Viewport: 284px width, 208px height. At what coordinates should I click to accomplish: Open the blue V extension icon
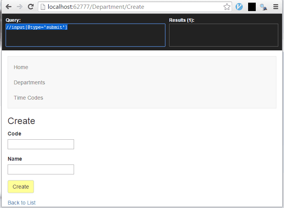[239, 7]
